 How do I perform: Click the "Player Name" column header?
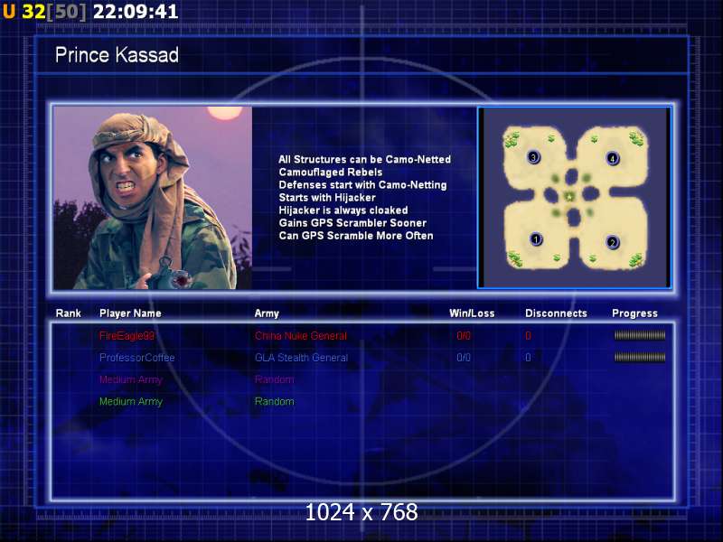click(x=130, y=313)
